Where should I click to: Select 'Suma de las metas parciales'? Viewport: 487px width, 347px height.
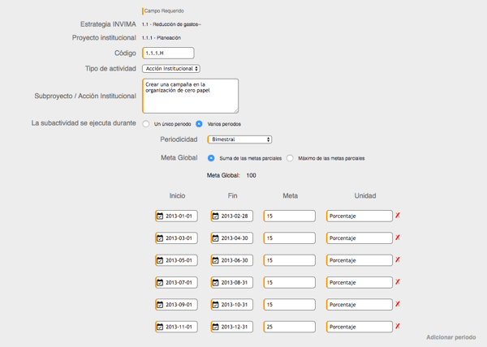[212, 158]
